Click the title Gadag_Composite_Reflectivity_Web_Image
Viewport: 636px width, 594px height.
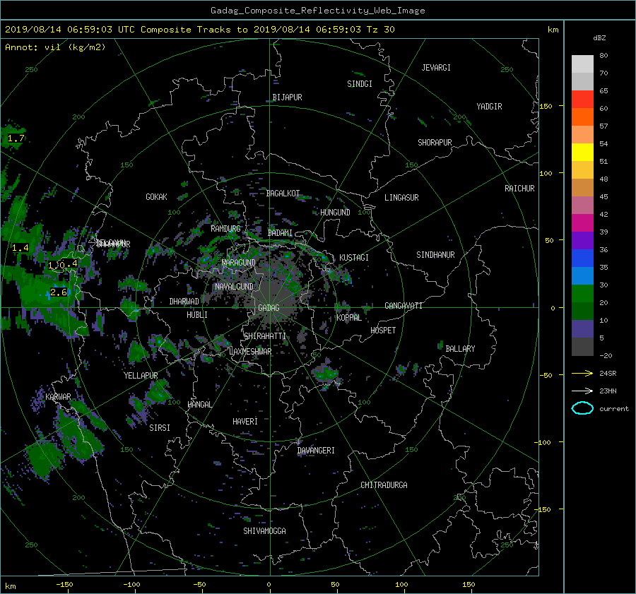point(317,11)
